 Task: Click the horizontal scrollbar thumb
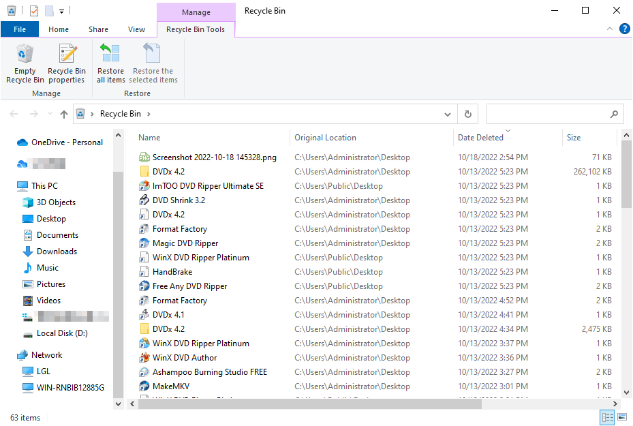tap(309, 404)
